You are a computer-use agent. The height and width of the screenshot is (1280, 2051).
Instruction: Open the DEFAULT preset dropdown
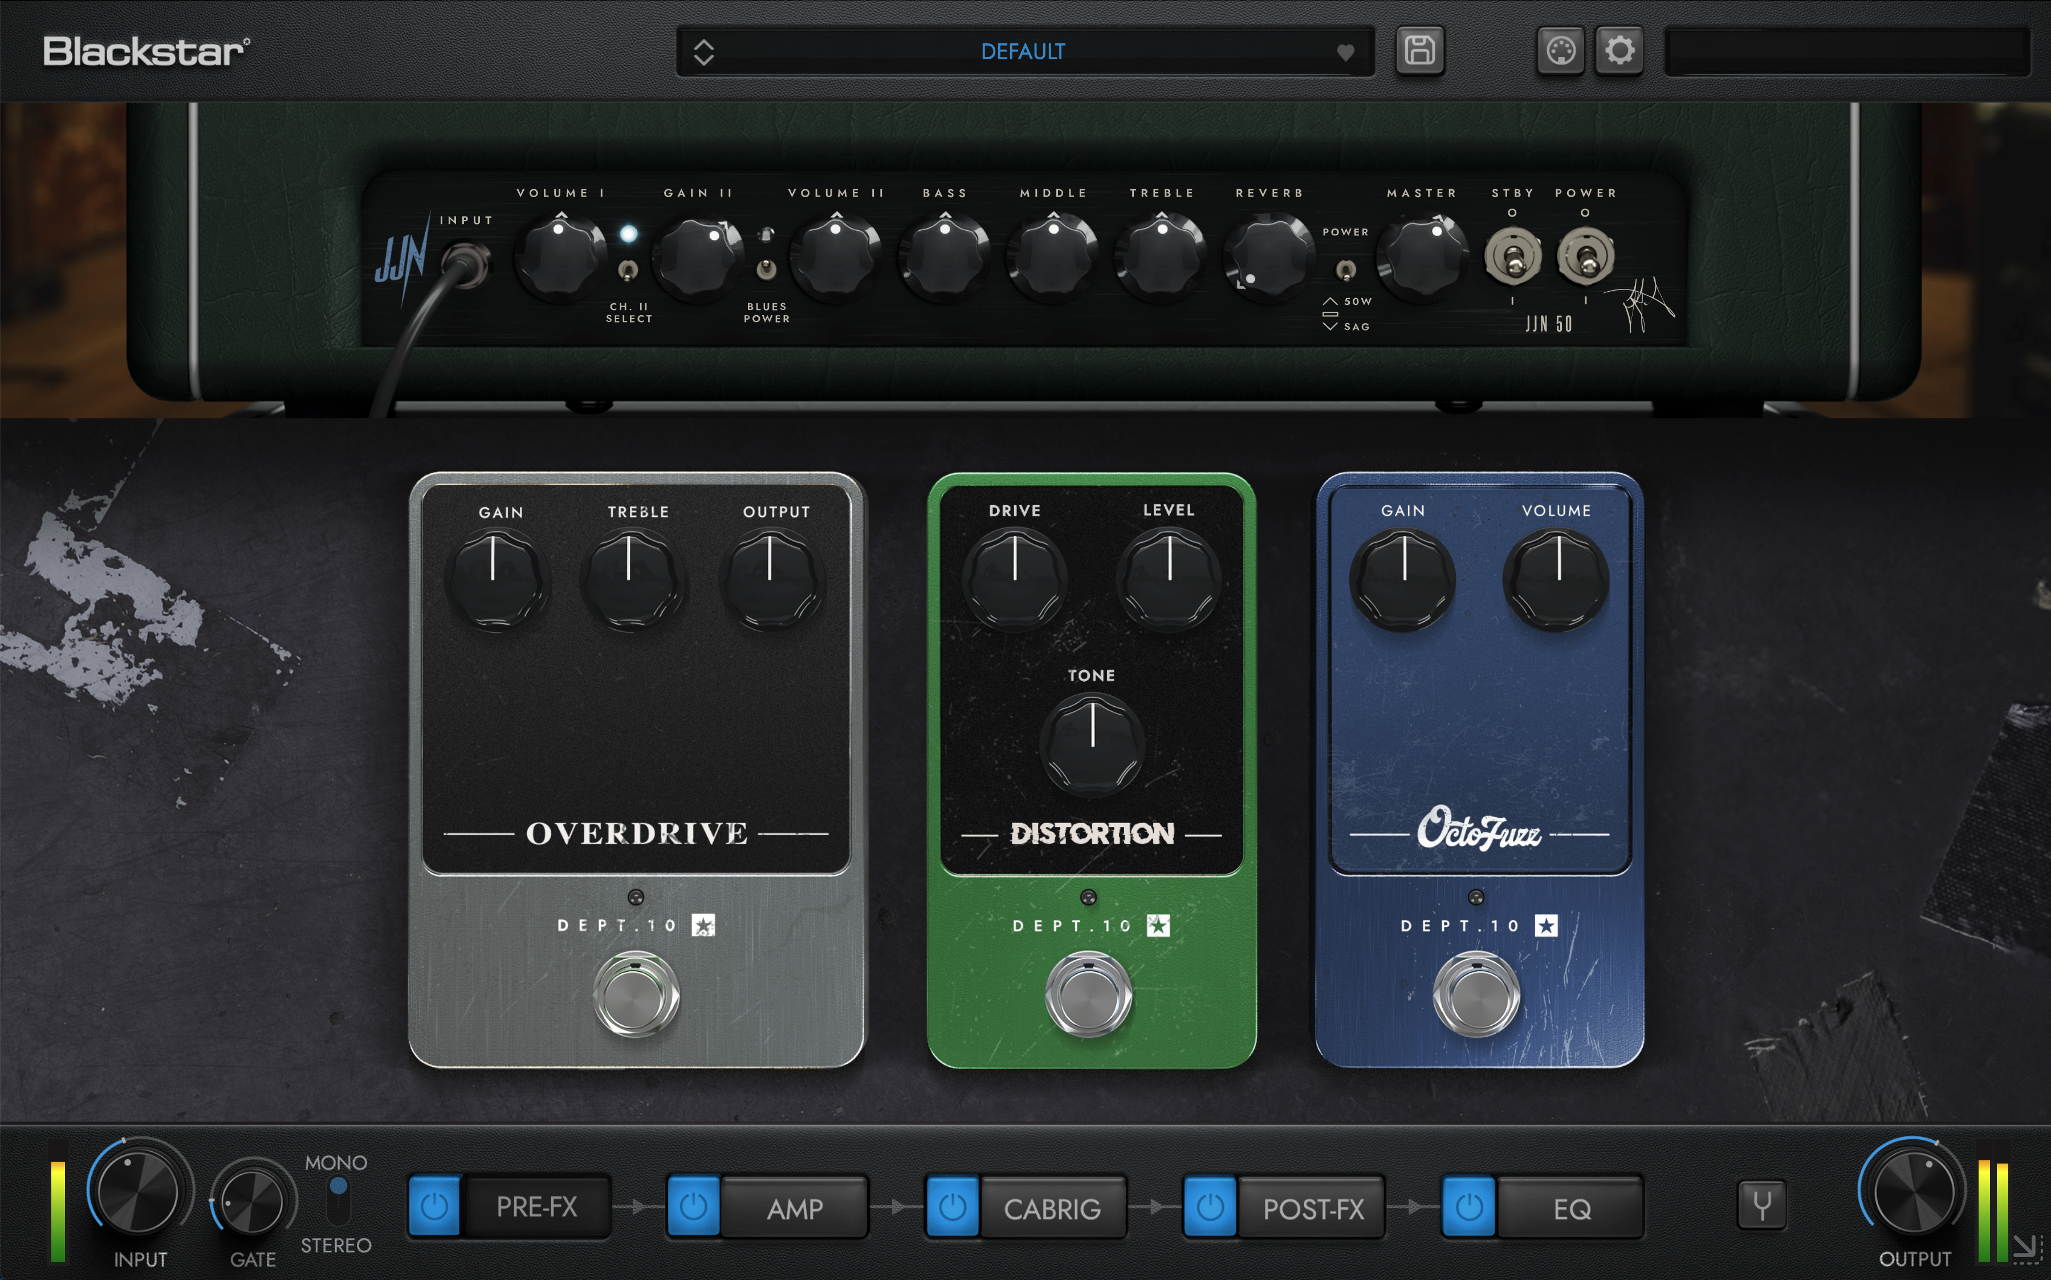(x=1023, y=52)
